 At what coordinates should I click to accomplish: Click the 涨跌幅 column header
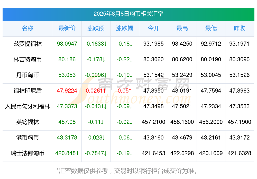pyautogui.click(x=125, y=28)
